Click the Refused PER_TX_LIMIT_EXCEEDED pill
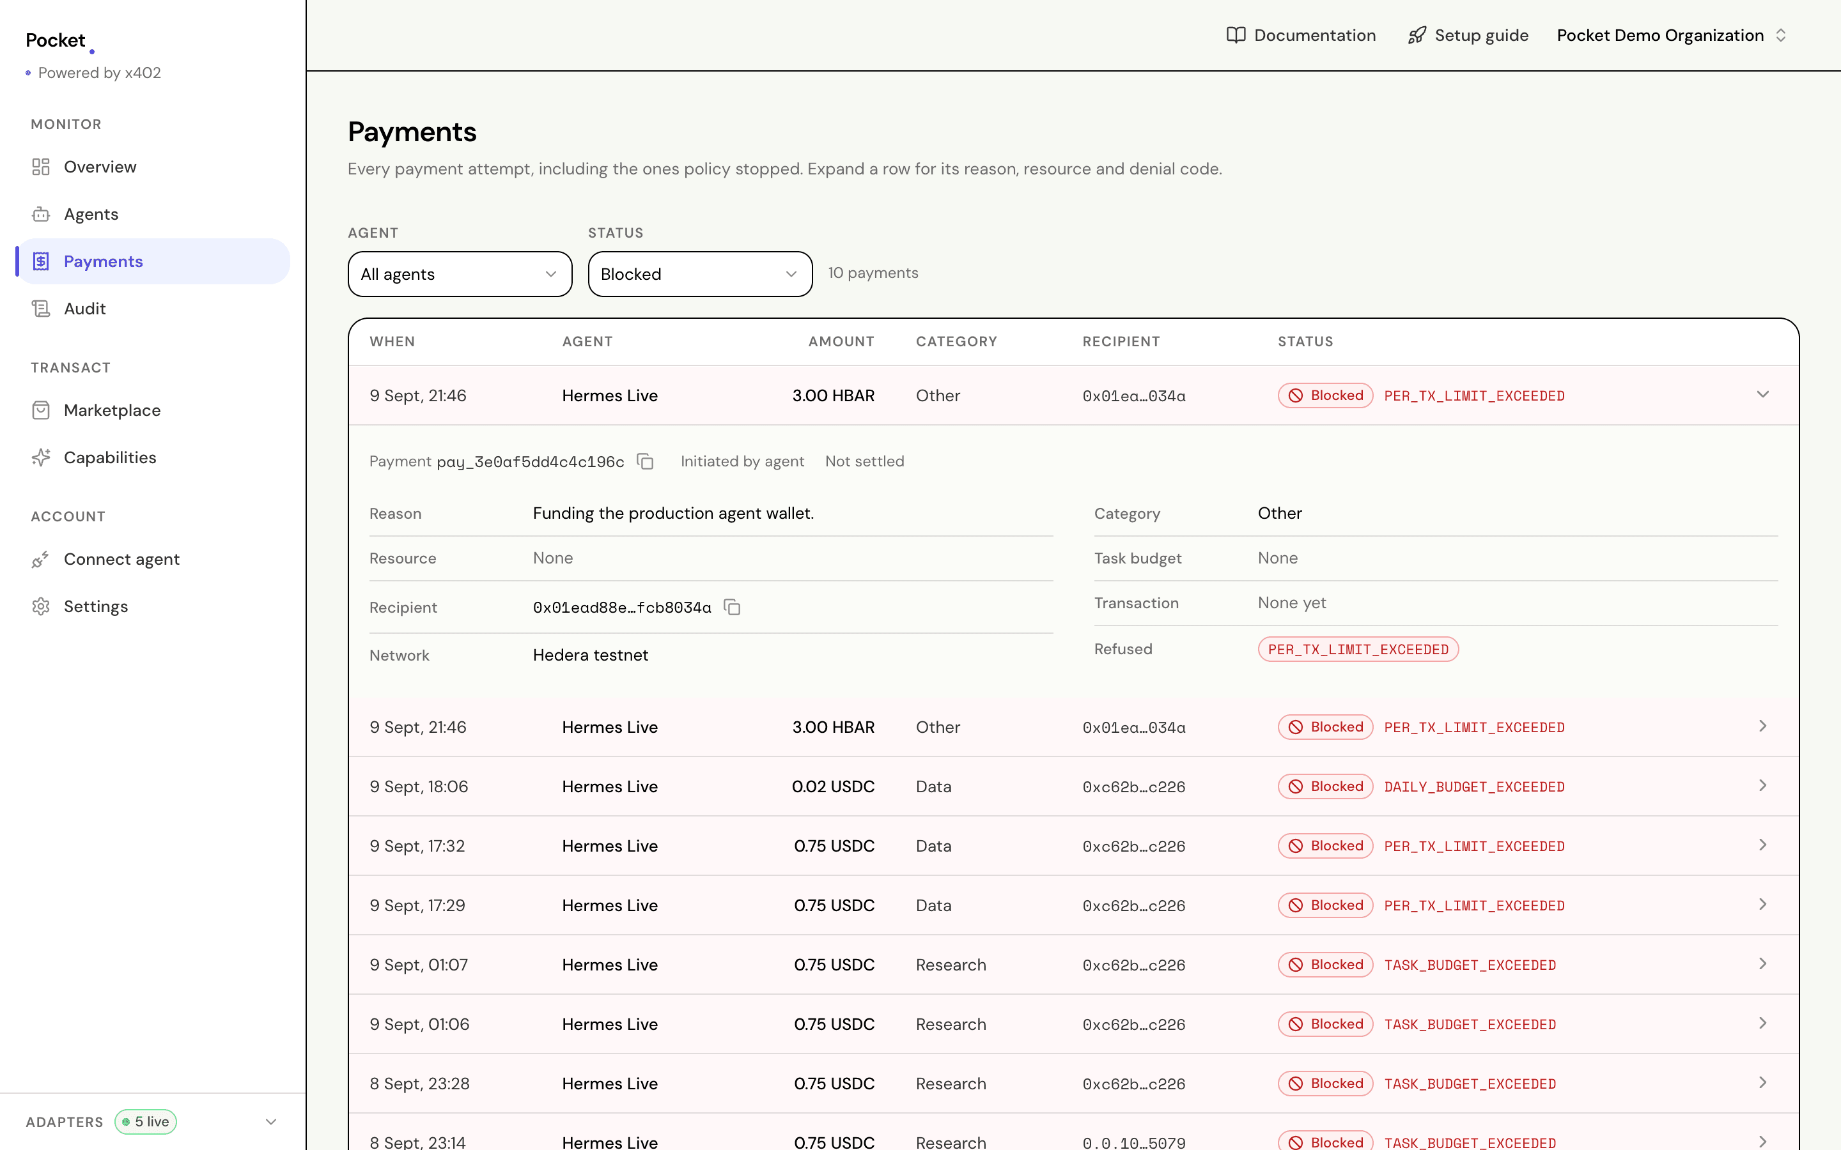The width and height of the screenshot is (1841, 1150). coord(1358,648)
